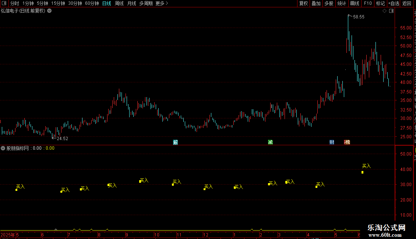Click the panel layout icon at top-left
The width and height of the screenshot is (416, 239).
[4, 3]
